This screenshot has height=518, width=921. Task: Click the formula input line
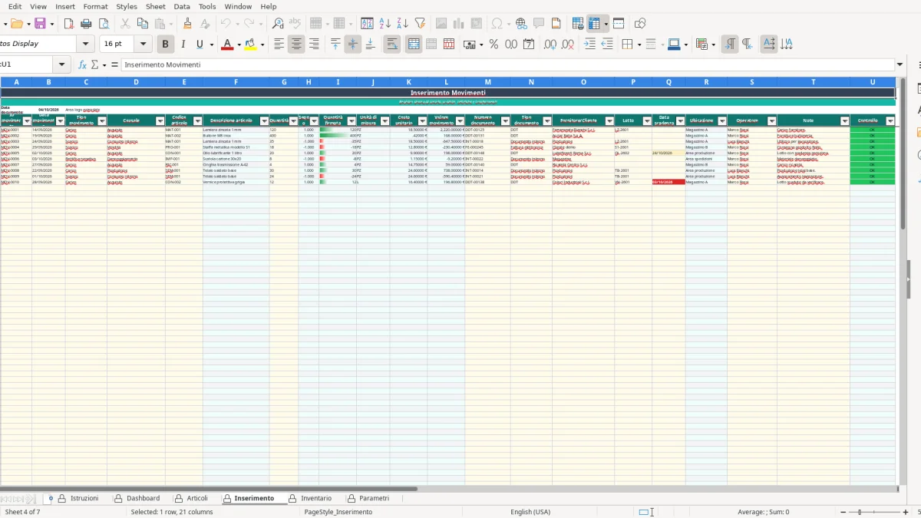(x=508, y=65)
